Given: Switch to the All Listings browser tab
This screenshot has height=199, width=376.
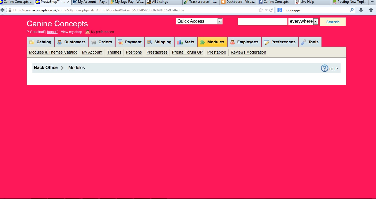Looking at the screenshot, I should click(x=164, y=2).
